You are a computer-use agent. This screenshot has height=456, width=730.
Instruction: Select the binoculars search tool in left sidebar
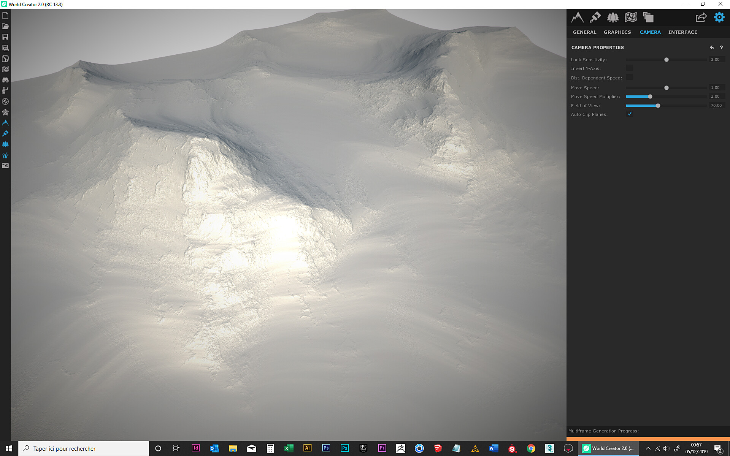pos(5,80)
